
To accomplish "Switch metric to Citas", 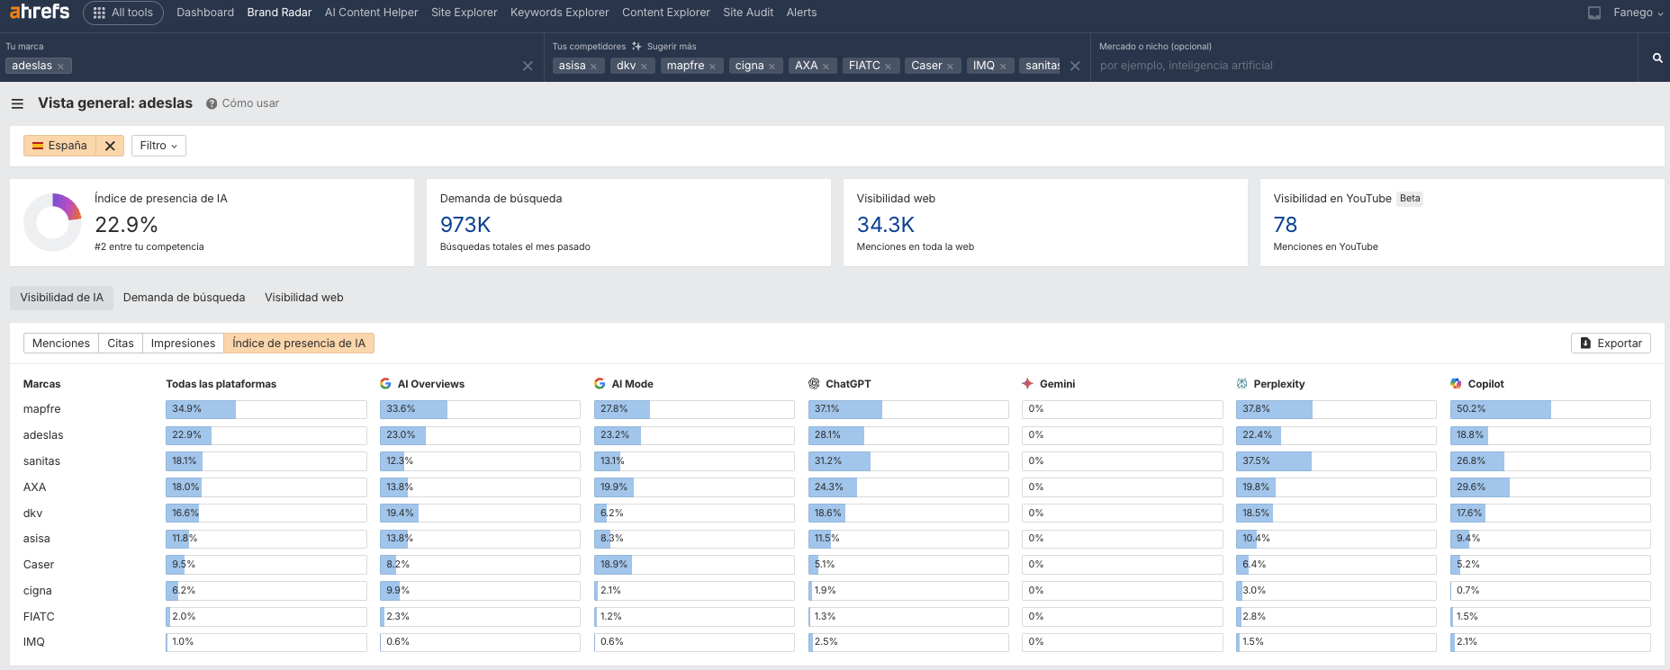I will click(121, 344).
